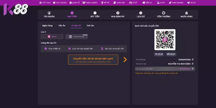Open the Game Nhanh category
The image size is (216, 108).
point(176,3)
